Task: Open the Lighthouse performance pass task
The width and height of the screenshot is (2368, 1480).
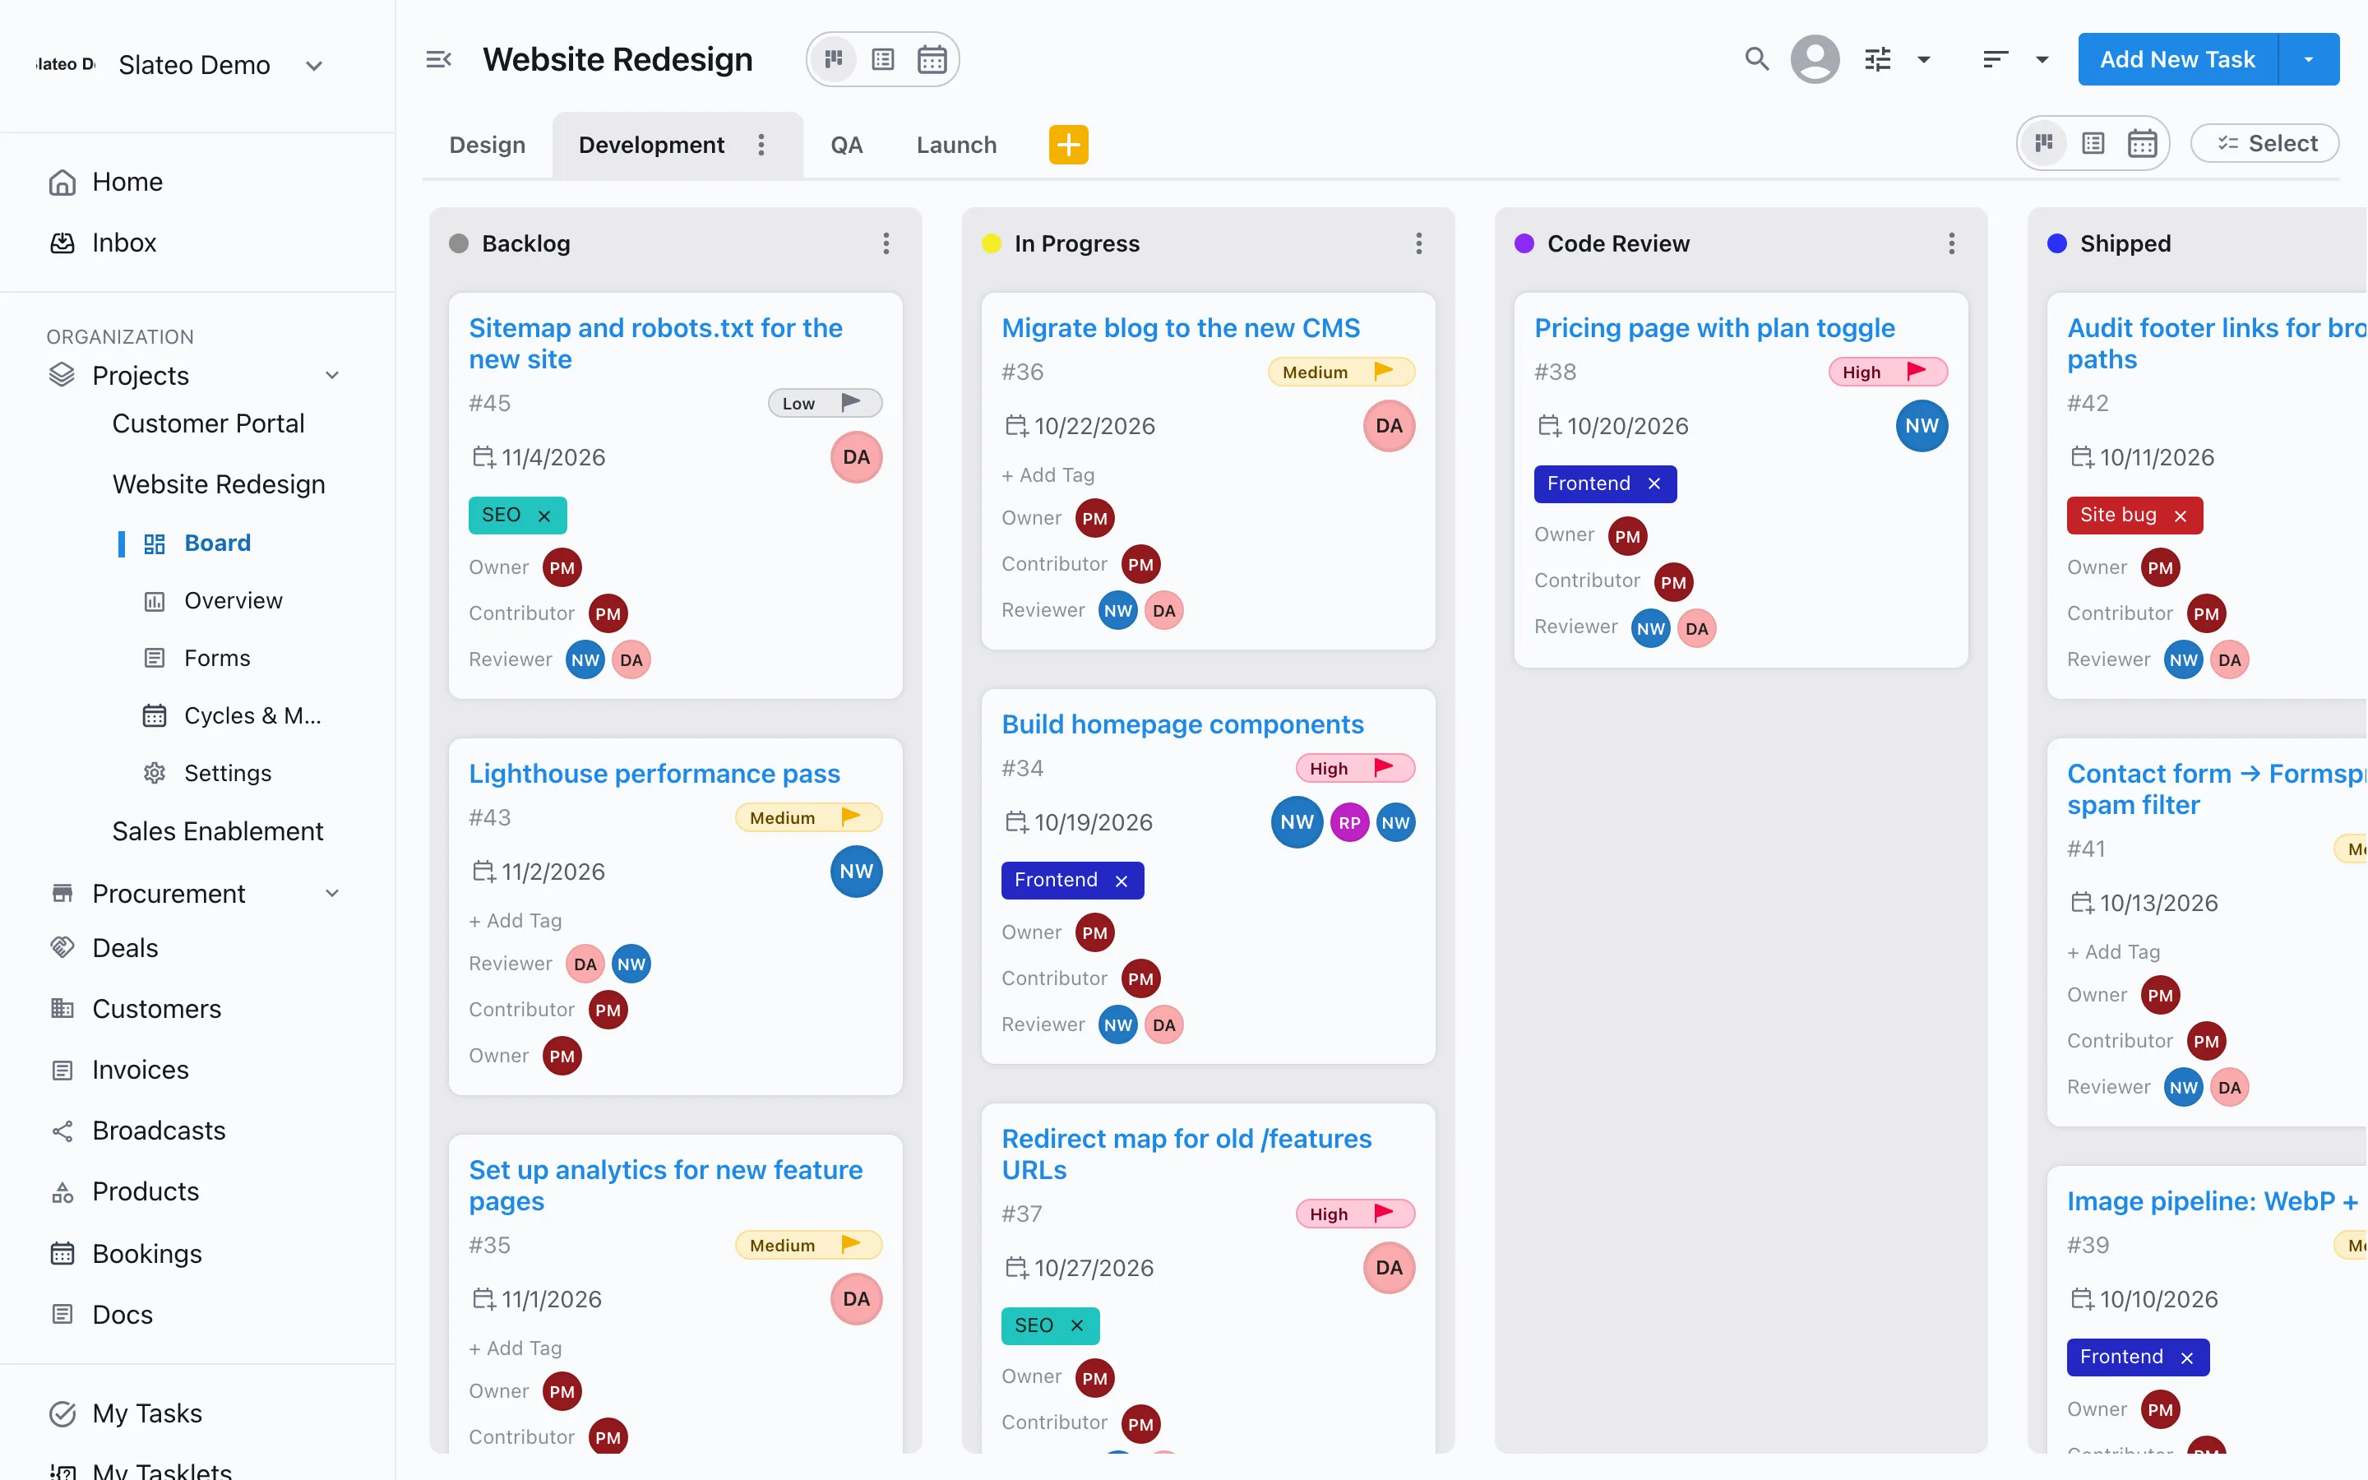Action: click(x=654, y=773)
